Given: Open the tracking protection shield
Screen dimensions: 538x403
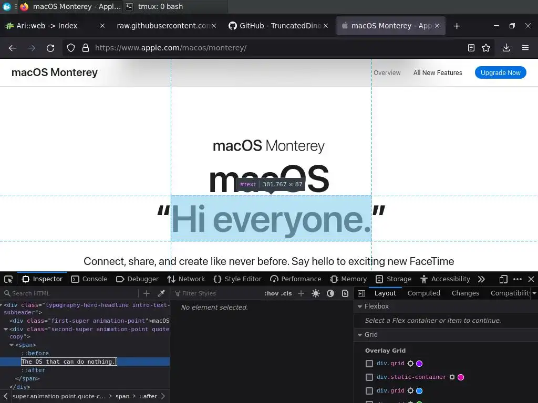Looking at the screenshot, I should 71,48.
